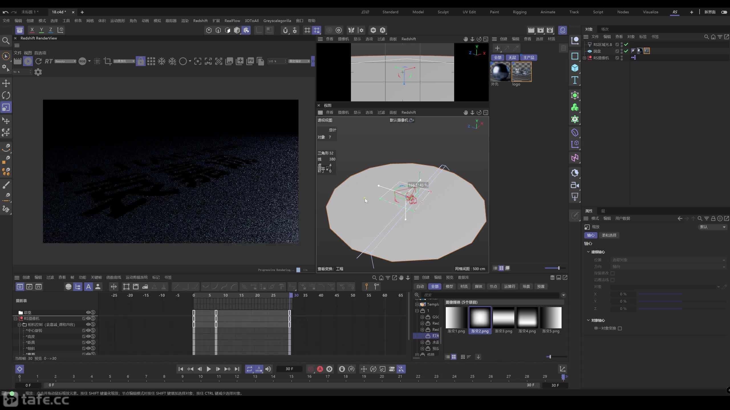Open Redshift RenderView settings gear
730x410 pixels.
click(38, 72)
